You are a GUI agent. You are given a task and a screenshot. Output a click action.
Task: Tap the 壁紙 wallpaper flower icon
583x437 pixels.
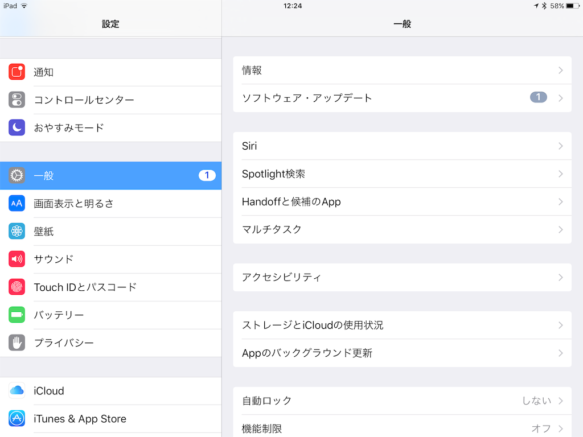17,231
